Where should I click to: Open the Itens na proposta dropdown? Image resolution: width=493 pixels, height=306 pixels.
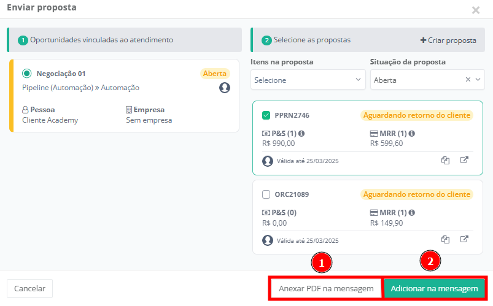308,80
